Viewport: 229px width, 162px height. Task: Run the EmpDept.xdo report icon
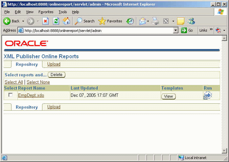coord(207,95)
